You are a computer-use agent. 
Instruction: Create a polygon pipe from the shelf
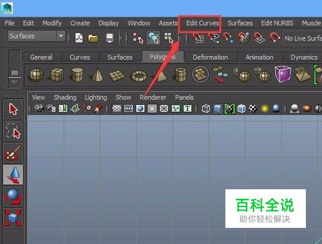click(180, 75)
